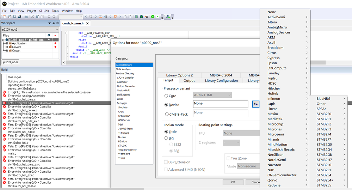Expand the Application folder in workspace tree
The width and height of the screenshot is (352, 190).
pos(7,43)
